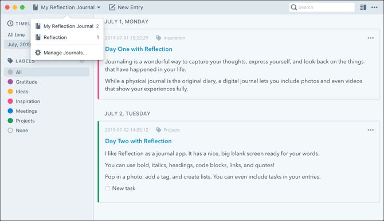
Task: Click the Manage Journals gear icon
Action: point(38,53)
